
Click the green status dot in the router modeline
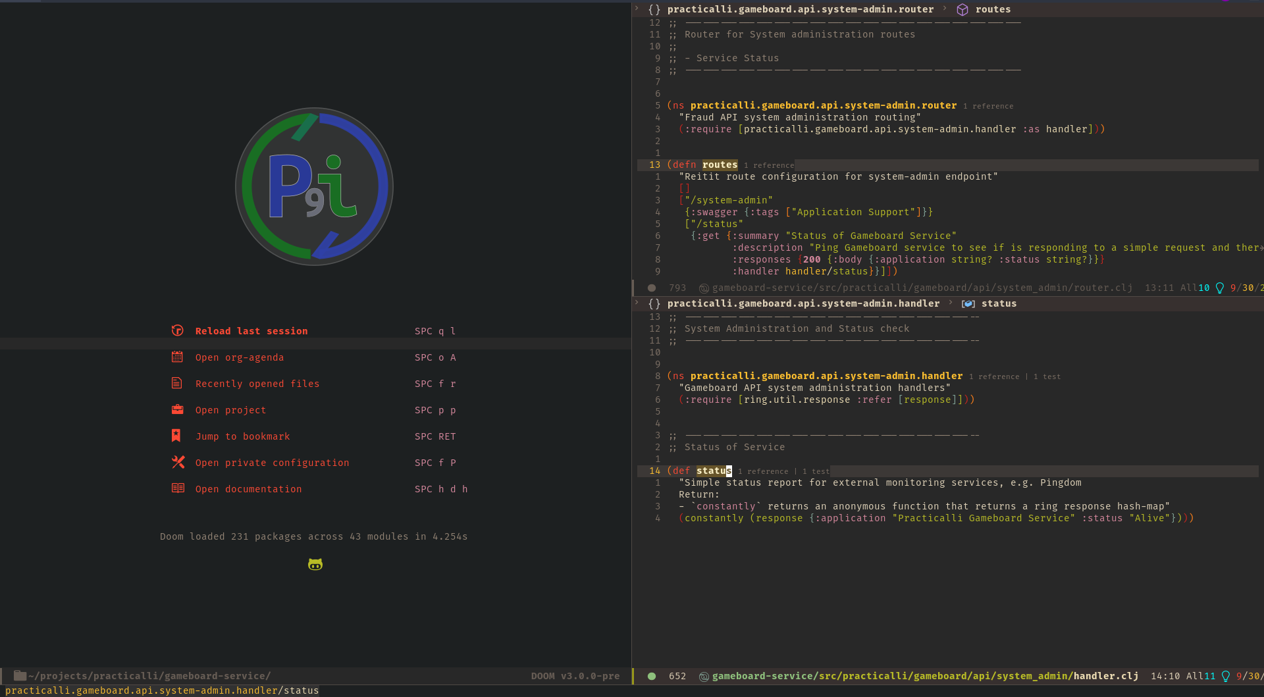(651, 288)
